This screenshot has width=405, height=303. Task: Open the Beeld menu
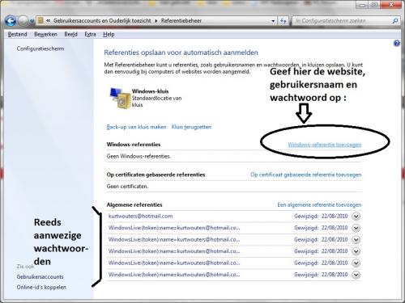tap(70, 34)
